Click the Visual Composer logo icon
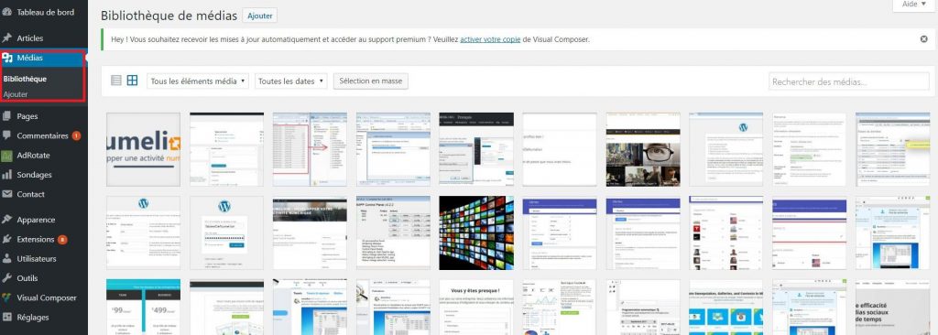This screenshot has width=938, height=335. (7, 297)
